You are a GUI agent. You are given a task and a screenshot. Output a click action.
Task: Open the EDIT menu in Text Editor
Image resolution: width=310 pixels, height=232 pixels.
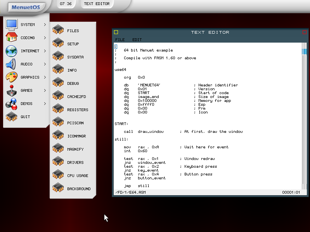(137, 40)
